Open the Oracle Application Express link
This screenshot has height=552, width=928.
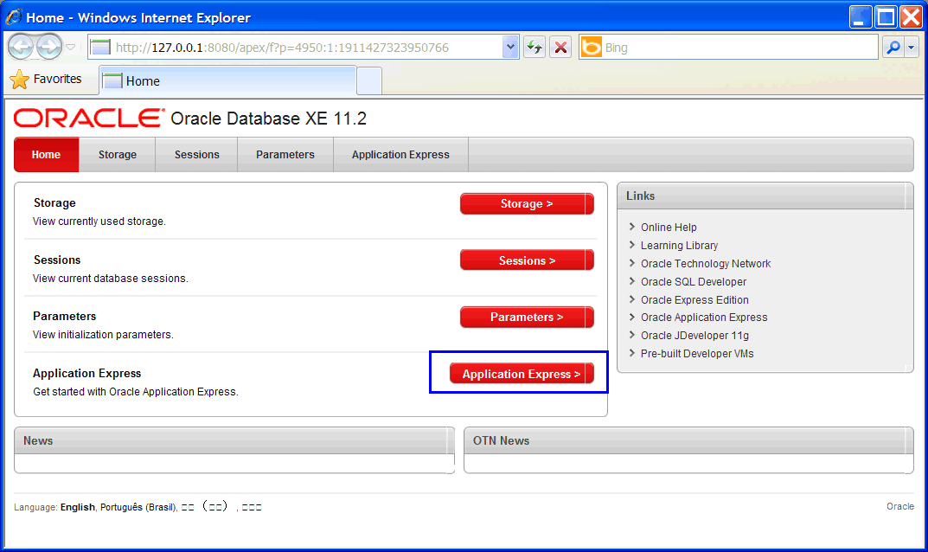point(704,318)
